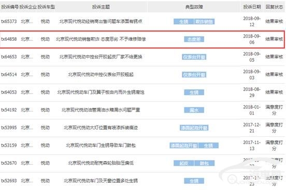Click the 鼓包 fault tag
Viewport: 286px width, 190px height.
(204, 163)
